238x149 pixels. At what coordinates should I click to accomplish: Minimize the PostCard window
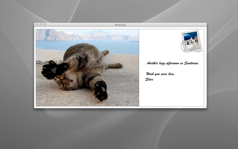(41, 25)
